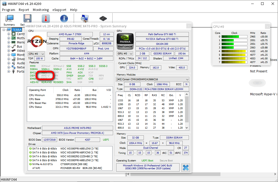Click the Monitor tree node icon

click(x=14, y=55)
